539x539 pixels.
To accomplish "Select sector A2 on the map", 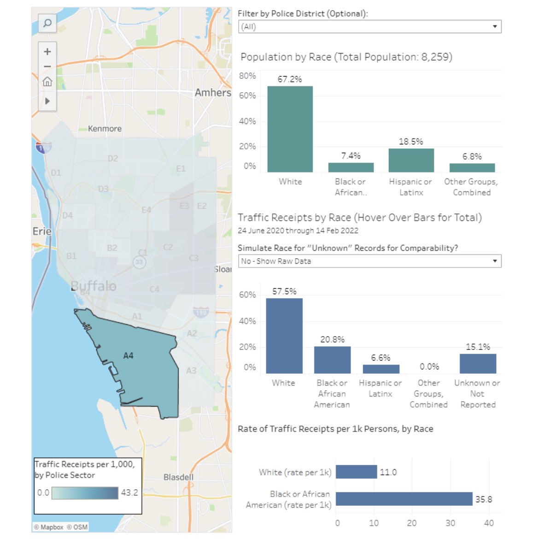I will [192, 333].
